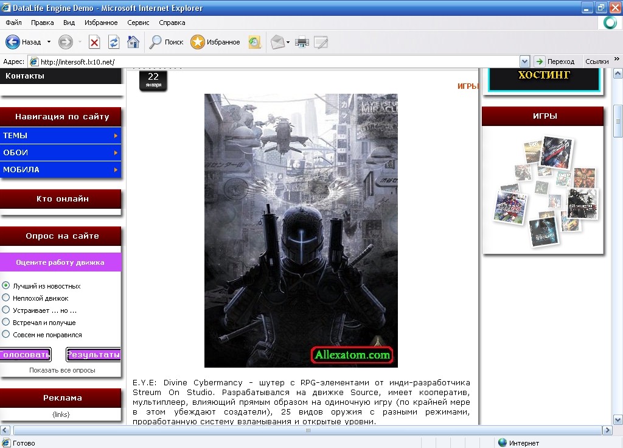Click the vertical scrollbar up arrow

point(618,74)
